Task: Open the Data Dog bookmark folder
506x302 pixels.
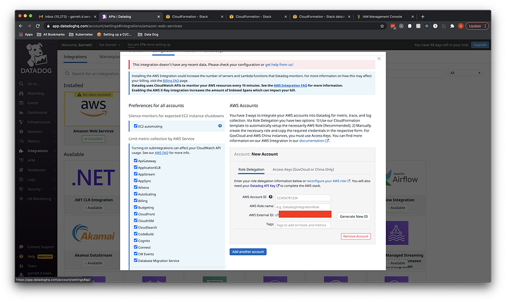Action: 148,34
